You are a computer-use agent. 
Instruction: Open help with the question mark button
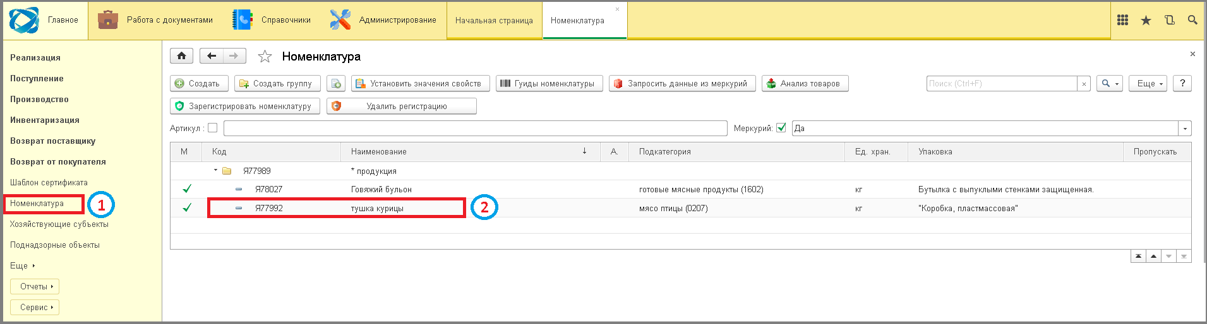tap(1182, 83)
